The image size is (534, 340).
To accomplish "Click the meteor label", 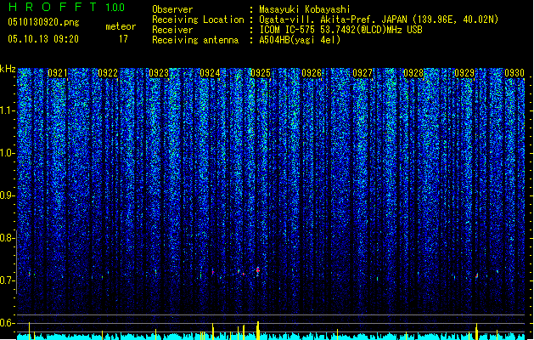I will (x=121, y=26).
